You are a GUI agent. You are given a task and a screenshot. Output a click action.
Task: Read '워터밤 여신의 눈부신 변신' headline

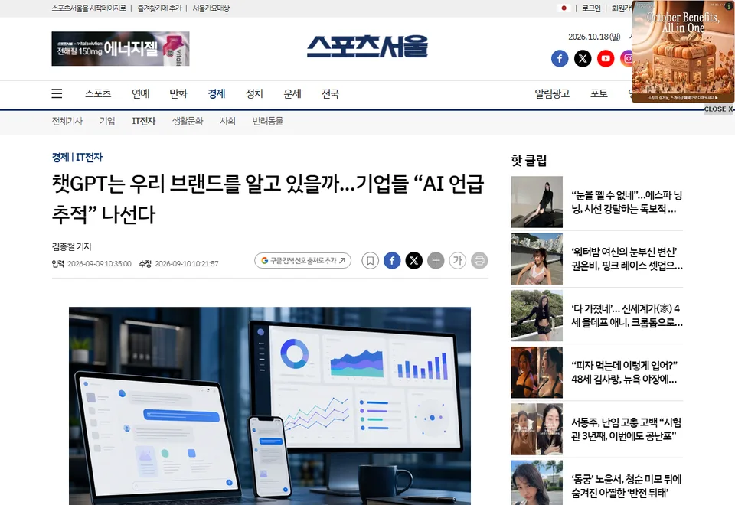click(x=627, y=259)
